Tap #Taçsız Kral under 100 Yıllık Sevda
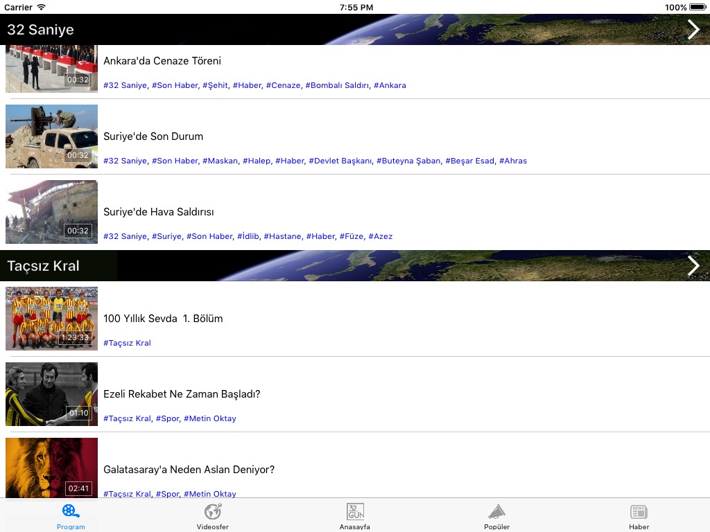Image resolution: width=710 pixels, height=532 pixels. pyautogui.click(x=128, y=343)
